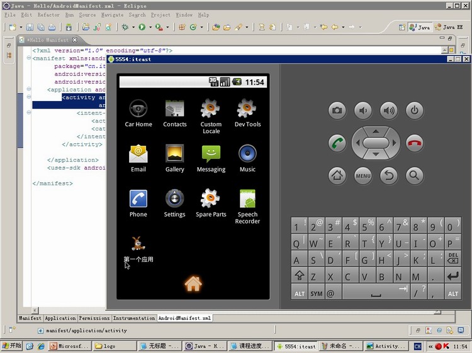This screenshot has width=472, height=353.
Task: Click the space bar on emulator keyboard
Action: 376,291
